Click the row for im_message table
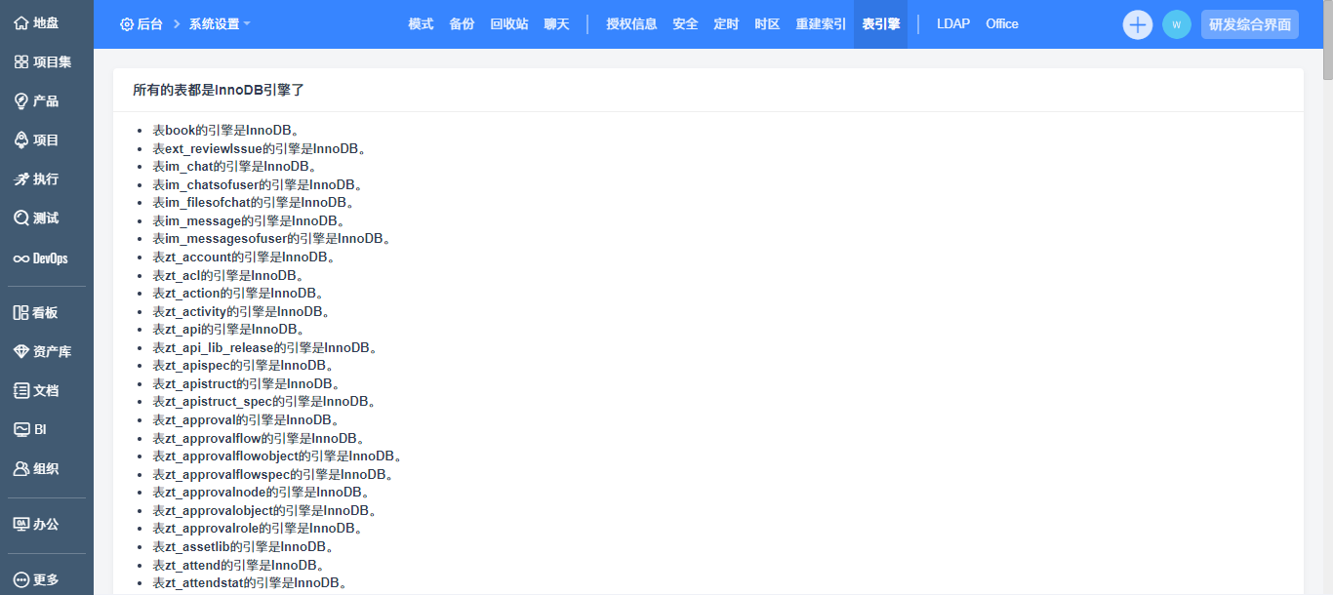 249,220
